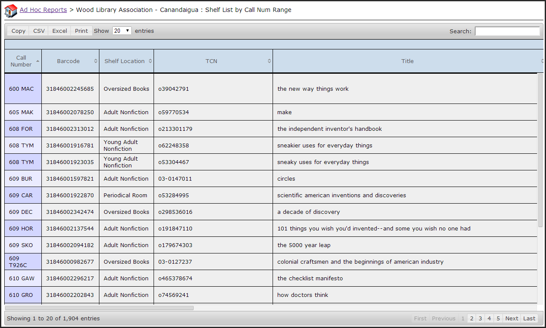Sort by Call Number column header
546x328 pixels.
(23, 61)
